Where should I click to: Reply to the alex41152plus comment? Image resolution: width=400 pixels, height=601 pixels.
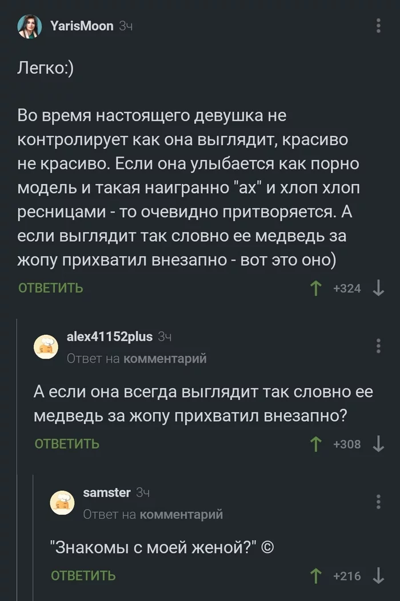pyautogui.click(x=67, y=444)
